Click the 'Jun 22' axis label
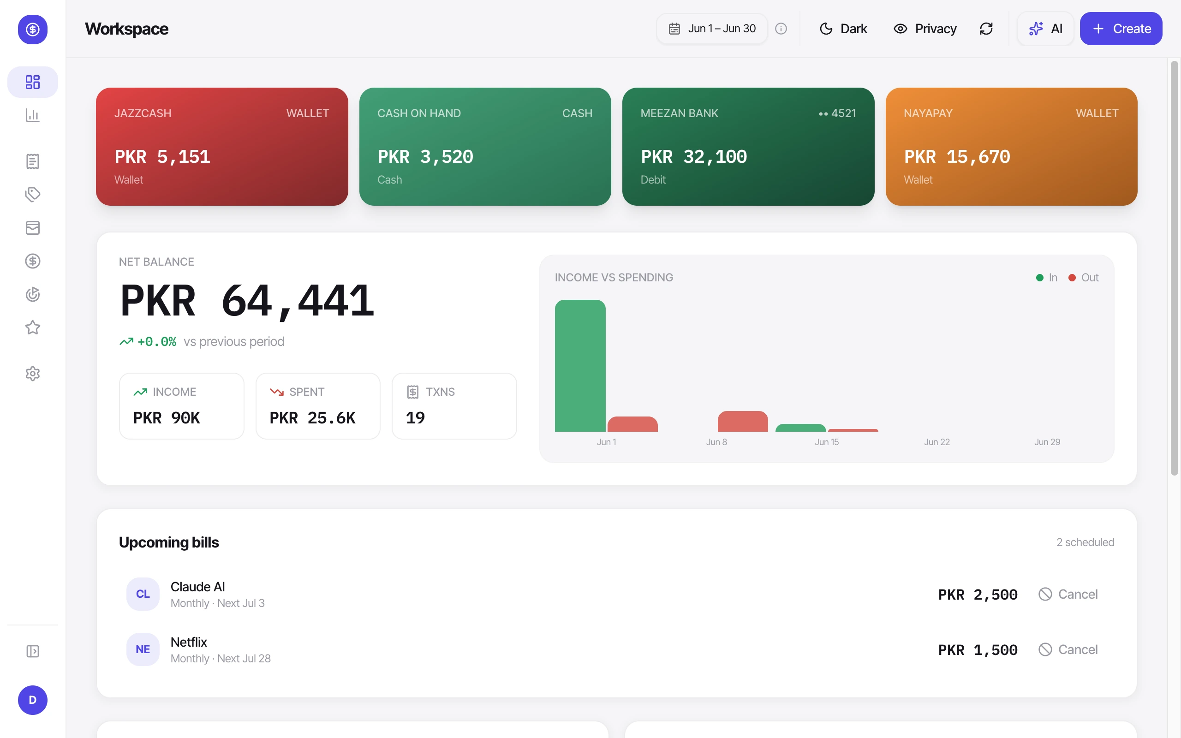Image resolution: width=1181 pixels, height=738 pixels. (x=937, y=442)
